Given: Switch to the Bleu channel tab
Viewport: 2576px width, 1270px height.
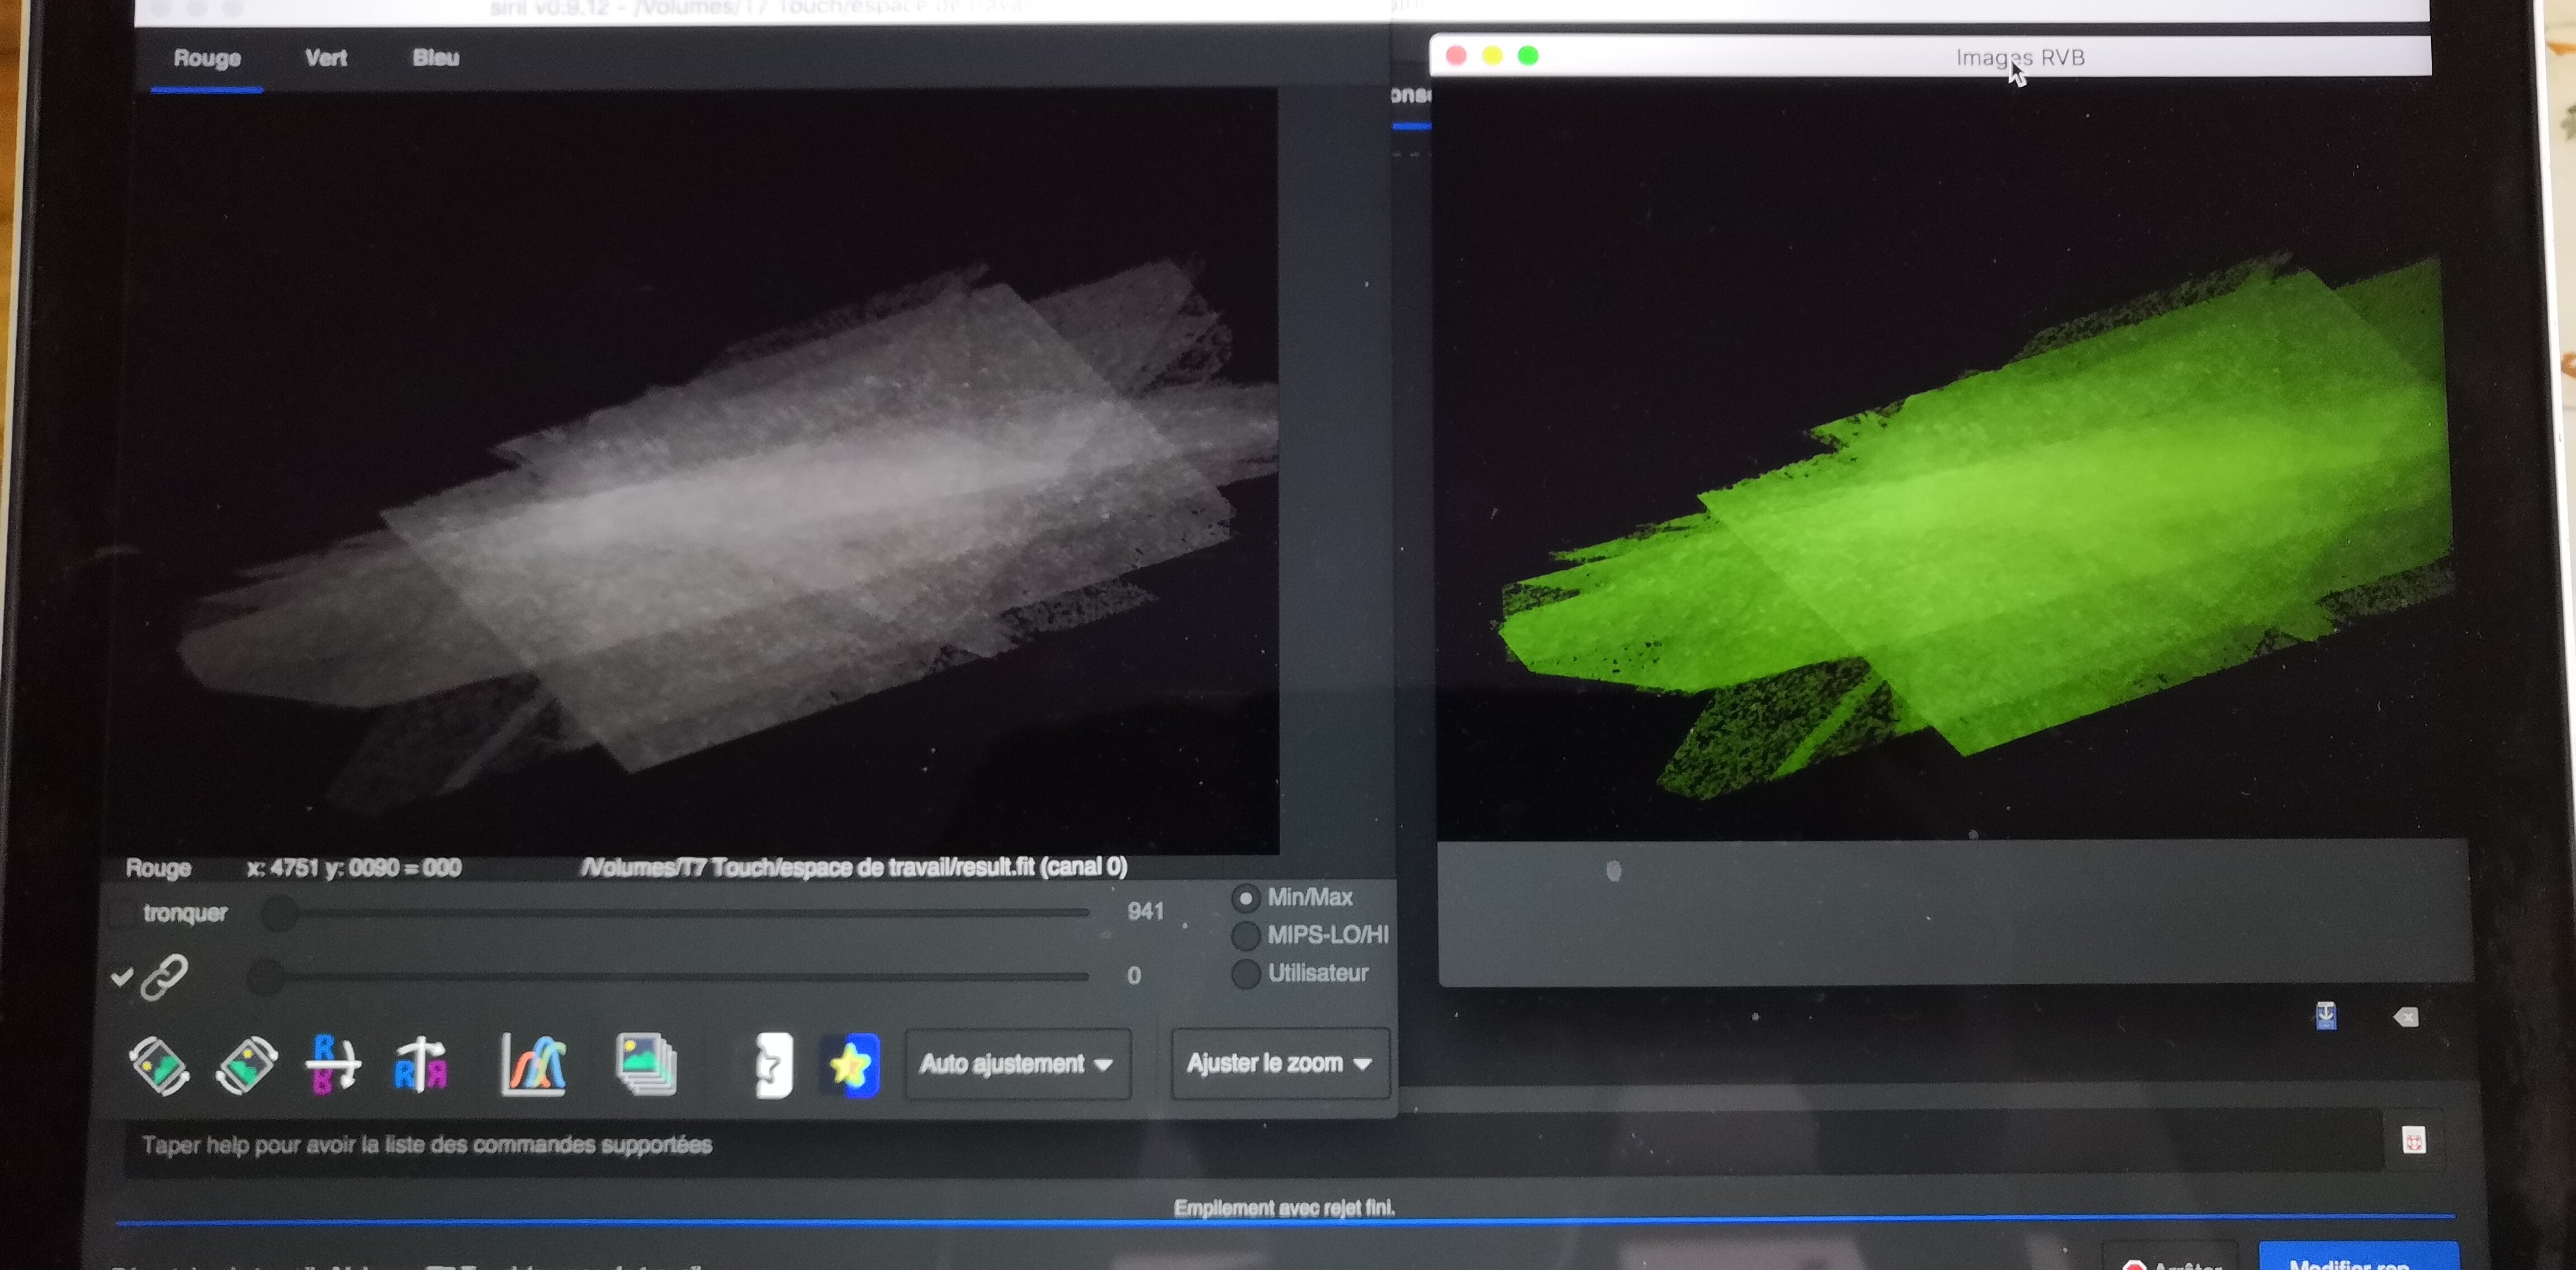Looking at the screenshot, I should (x=436, y=58).
